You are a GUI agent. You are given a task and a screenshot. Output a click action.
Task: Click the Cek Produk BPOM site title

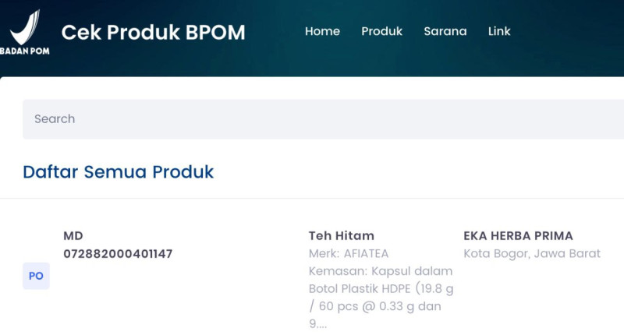[153, 32]
